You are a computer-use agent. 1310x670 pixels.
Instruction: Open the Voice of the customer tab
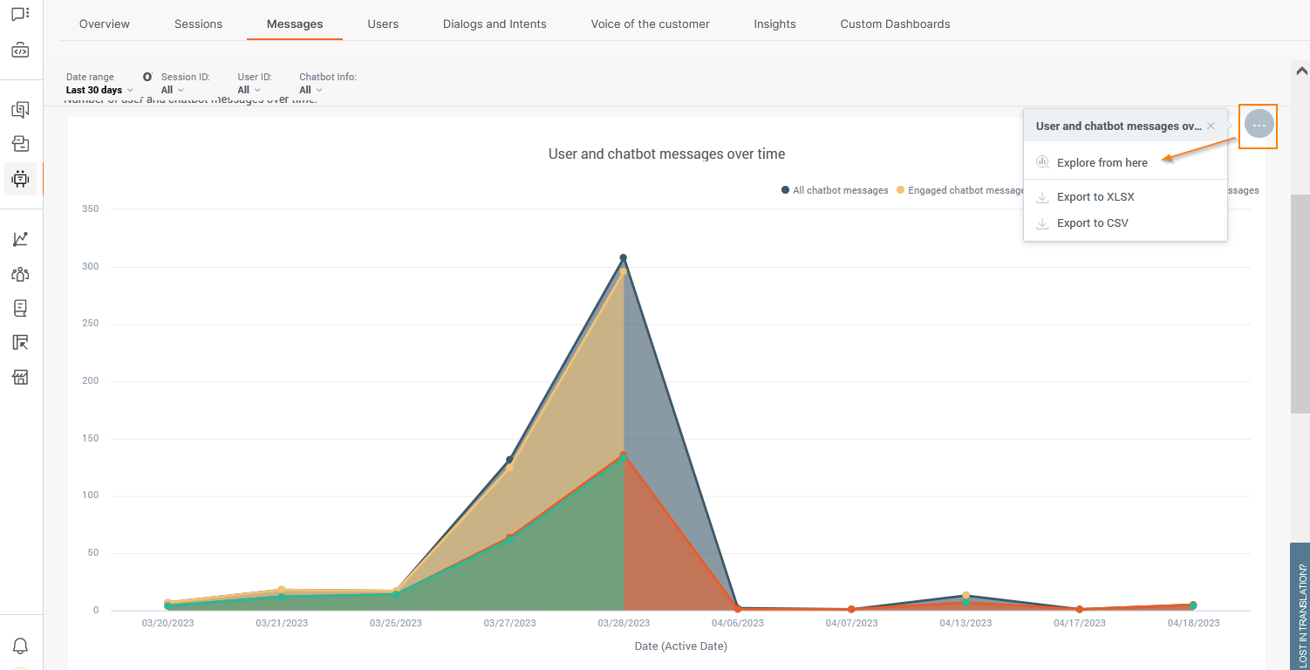(x=650, y=24)
